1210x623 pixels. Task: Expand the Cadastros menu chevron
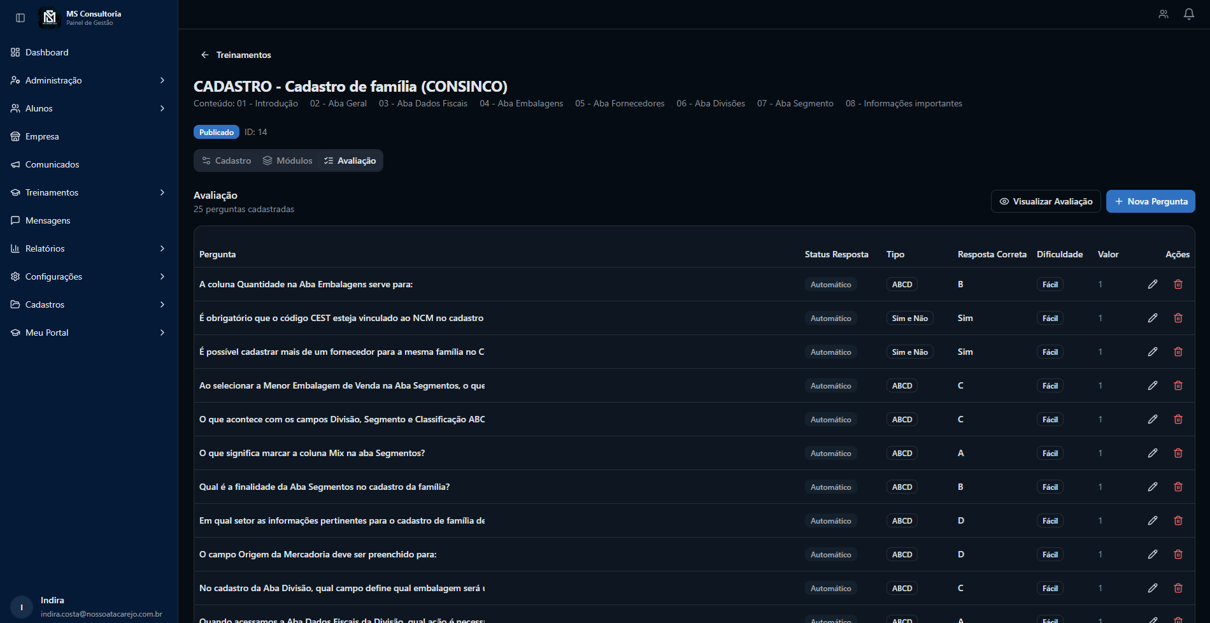(162, 304)
